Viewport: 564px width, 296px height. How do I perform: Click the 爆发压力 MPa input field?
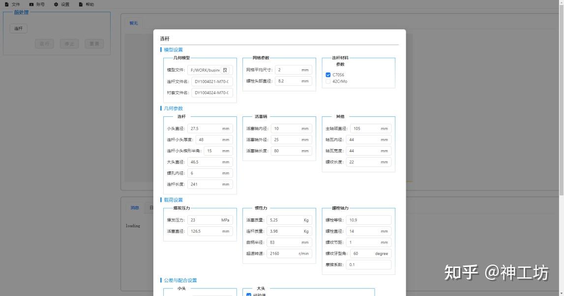pos(210,220)
